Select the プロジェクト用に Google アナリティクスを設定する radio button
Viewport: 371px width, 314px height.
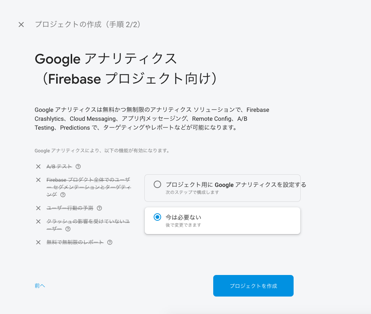click(157, 184)
